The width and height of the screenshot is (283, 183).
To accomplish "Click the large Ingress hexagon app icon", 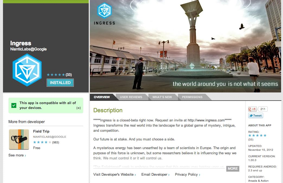I will (x=27, y=70).
